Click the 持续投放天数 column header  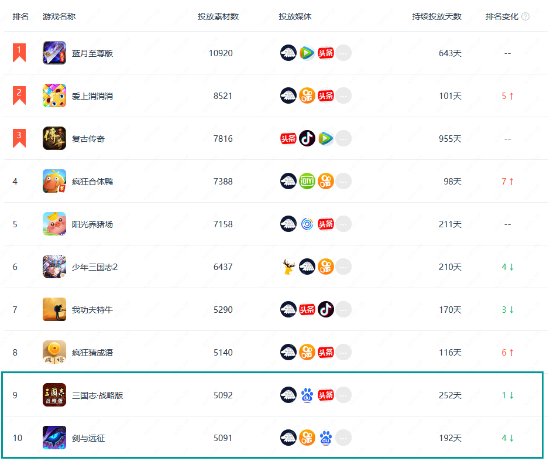(436, 16)
